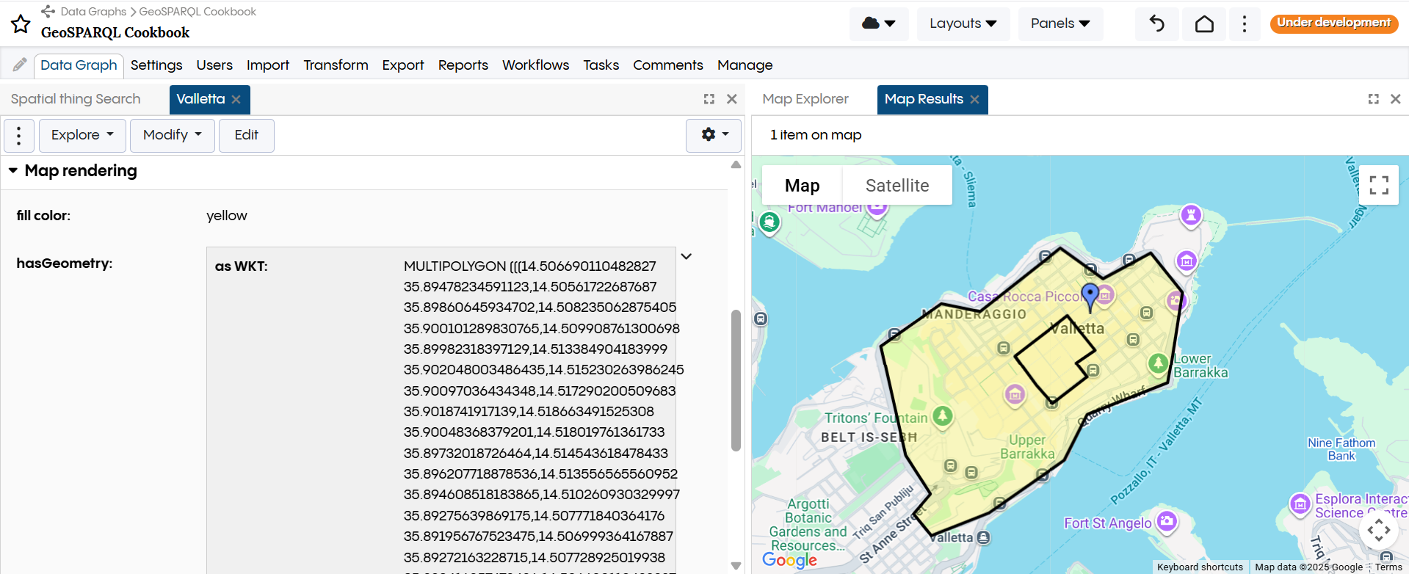Select the Map view type

pos(802,186)
